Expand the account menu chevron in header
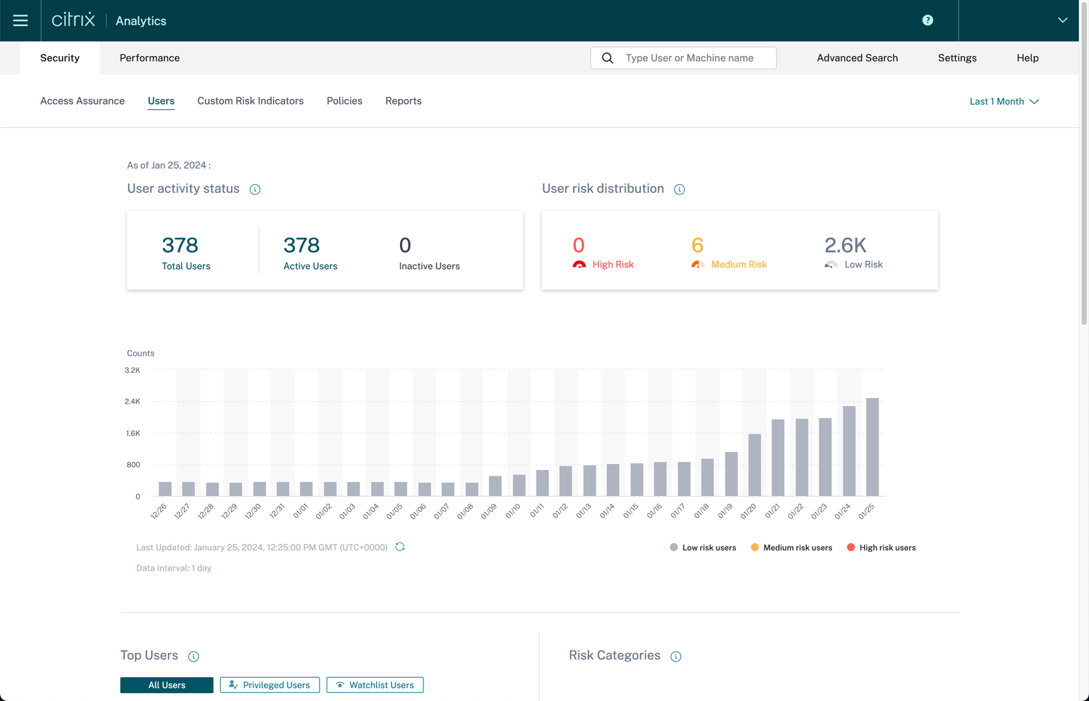 [1062, 21]
